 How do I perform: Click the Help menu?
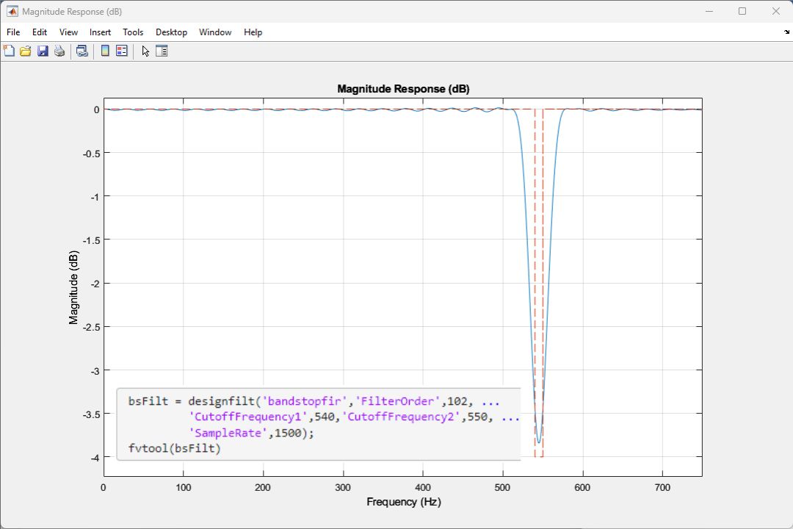click(x=253, y=32)
